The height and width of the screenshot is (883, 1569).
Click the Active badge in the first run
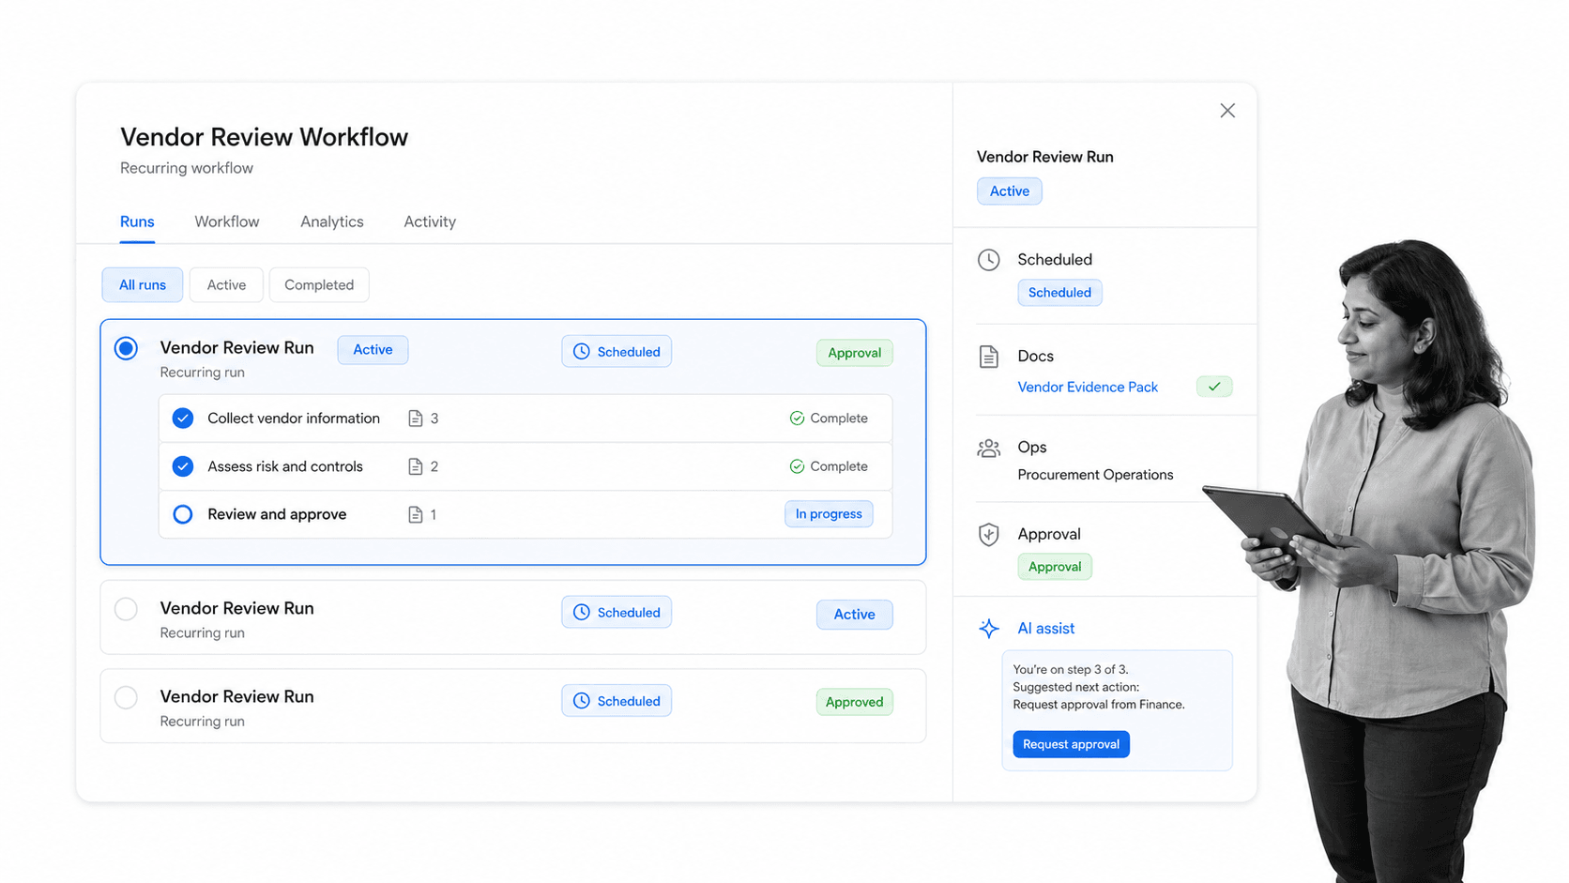point(373,350)
